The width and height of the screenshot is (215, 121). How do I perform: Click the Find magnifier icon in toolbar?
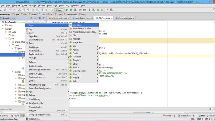[x=33, y=10]
